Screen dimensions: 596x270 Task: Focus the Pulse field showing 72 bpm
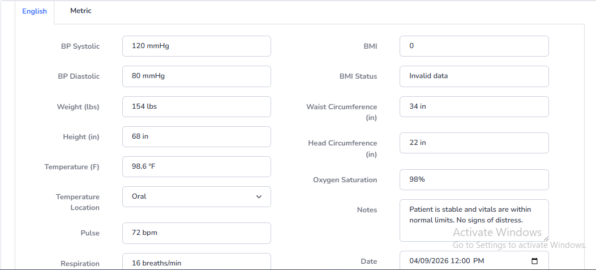[196, 233]
